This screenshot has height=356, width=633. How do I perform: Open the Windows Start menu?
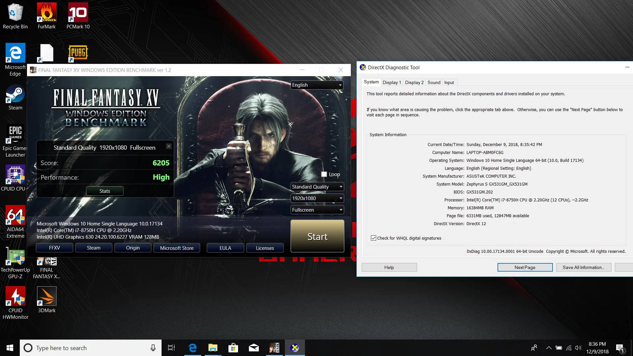[10, 348]
